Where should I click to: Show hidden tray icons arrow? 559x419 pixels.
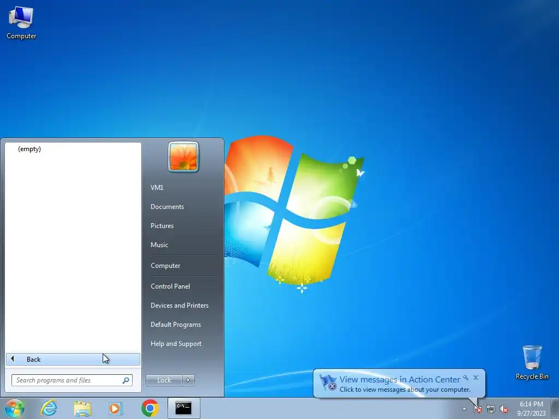[x=464, y=409]
